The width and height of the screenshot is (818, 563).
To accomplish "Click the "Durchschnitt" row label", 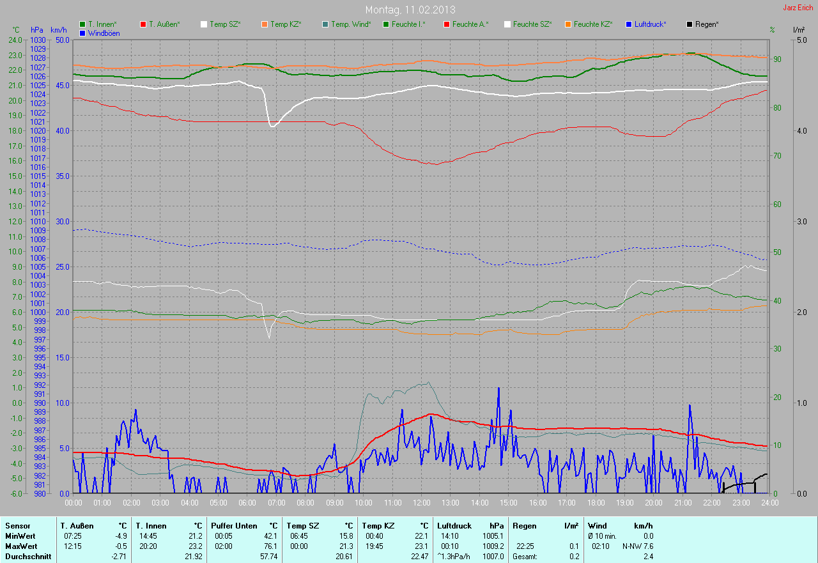I will point(28,557).
